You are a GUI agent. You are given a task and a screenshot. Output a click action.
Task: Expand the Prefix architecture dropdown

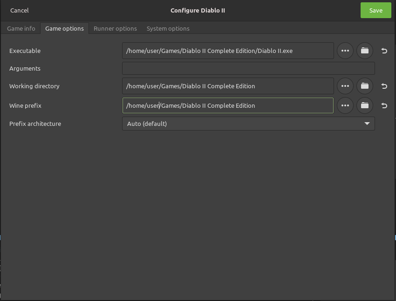(x=248, y=124)
